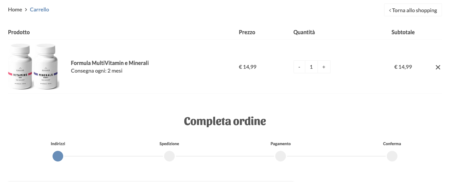The height and width of the screenshot is (182, 450).
Task: Click the Torna allo shopping button
Action: (x=413, y=10)
